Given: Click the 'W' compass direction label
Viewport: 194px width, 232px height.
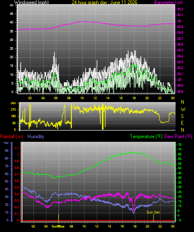Looking at the screenshot, I should click(183, 109).
